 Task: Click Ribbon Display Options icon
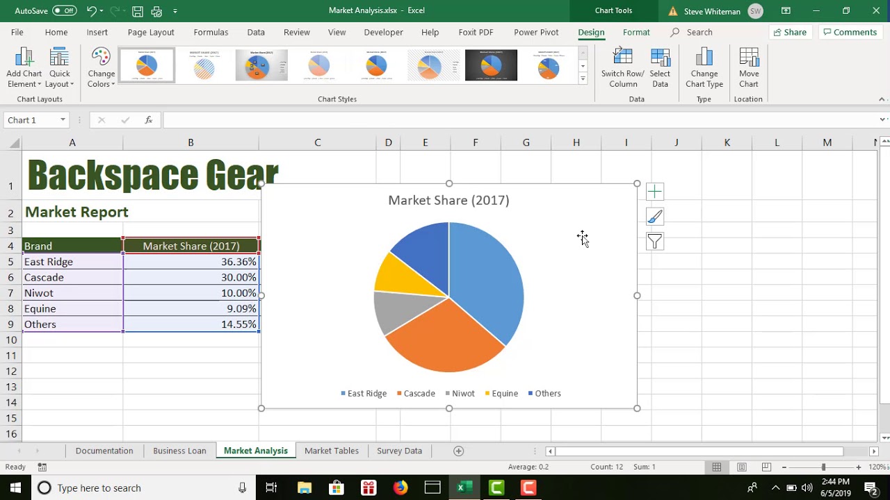(x=786, y=10)
